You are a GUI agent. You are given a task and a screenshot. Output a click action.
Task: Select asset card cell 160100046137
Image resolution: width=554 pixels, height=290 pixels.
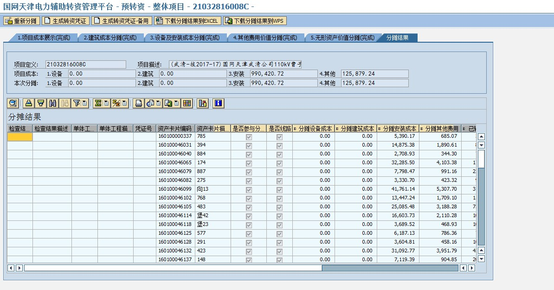(175, 260)
